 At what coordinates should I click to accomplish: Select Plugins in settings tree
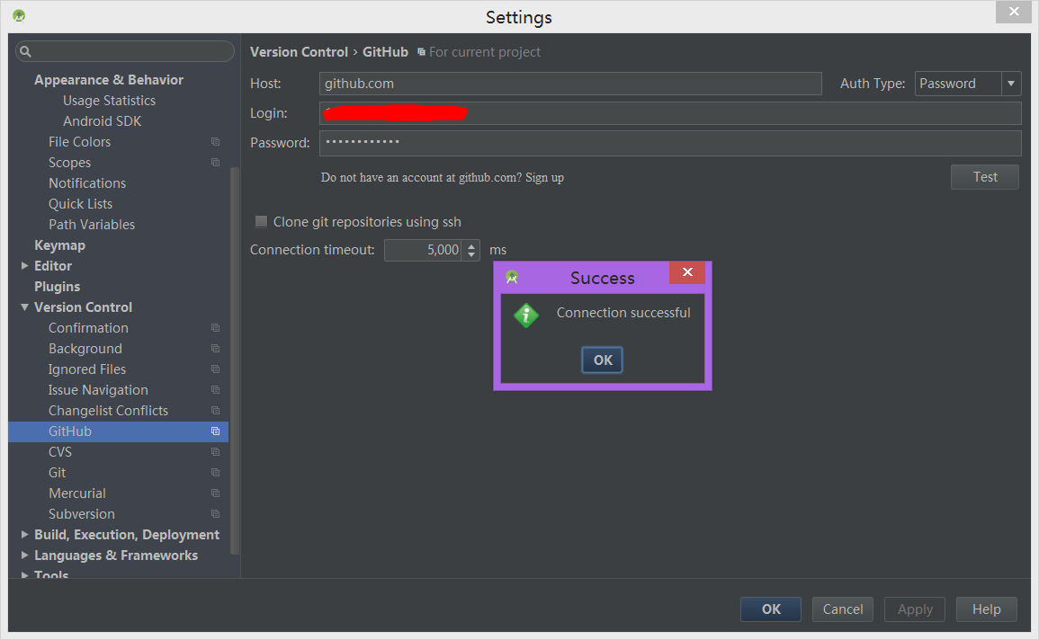[x=57, y=287]
